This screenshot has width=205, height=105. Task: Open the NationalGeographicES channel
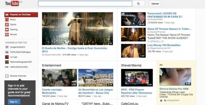(21, 62)
